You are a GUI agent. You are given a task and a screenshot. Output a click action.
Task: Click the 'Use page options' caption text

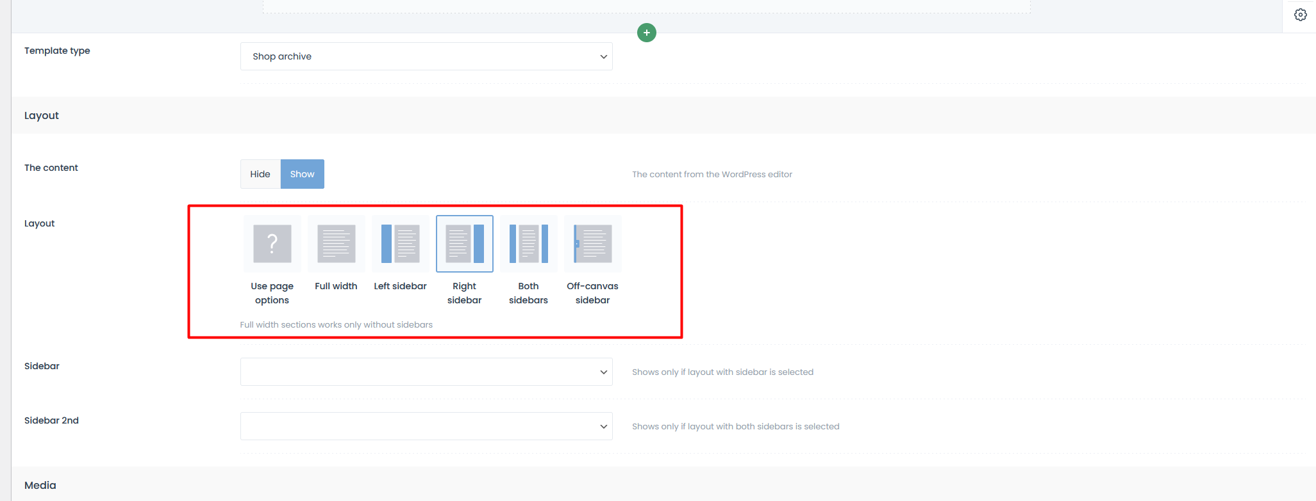pos(272,293)
